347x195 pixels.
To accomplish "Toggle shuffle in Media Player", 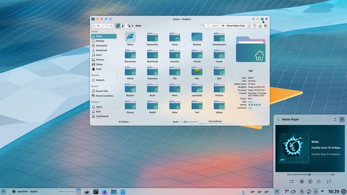I will pyautogui.click(x=291, y=181).
